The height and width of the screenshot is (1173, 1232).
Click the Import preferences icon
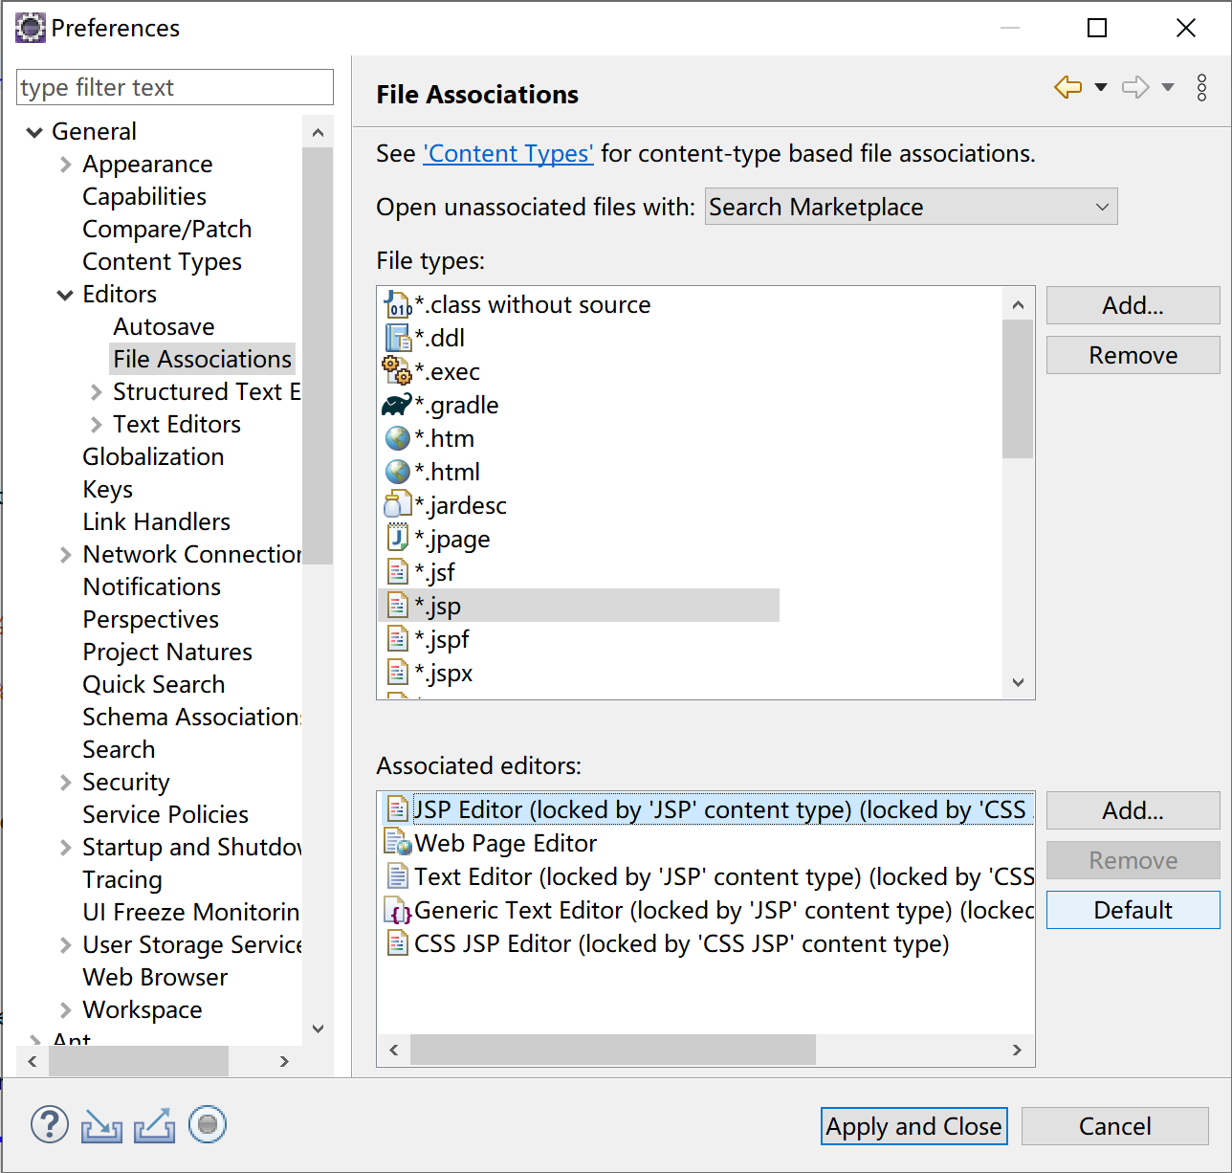click(x=101, y=1126)
